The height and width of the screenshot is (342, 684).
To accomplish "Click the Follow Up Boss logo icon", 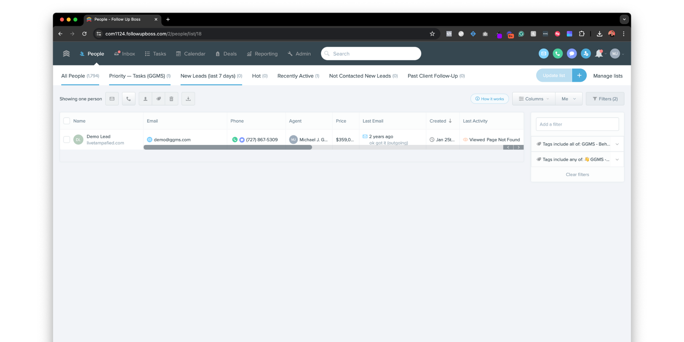I will coord(66,54).
